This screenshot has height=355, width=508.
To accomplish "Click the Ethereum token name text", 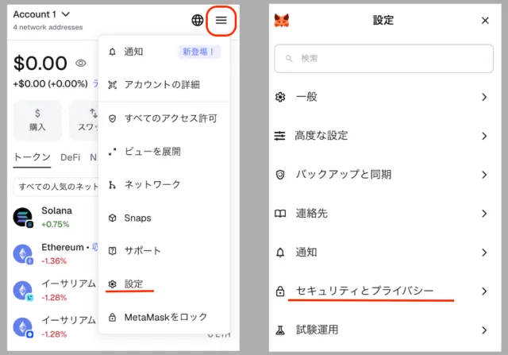I will pyautogui.click(x=63, y=247).
